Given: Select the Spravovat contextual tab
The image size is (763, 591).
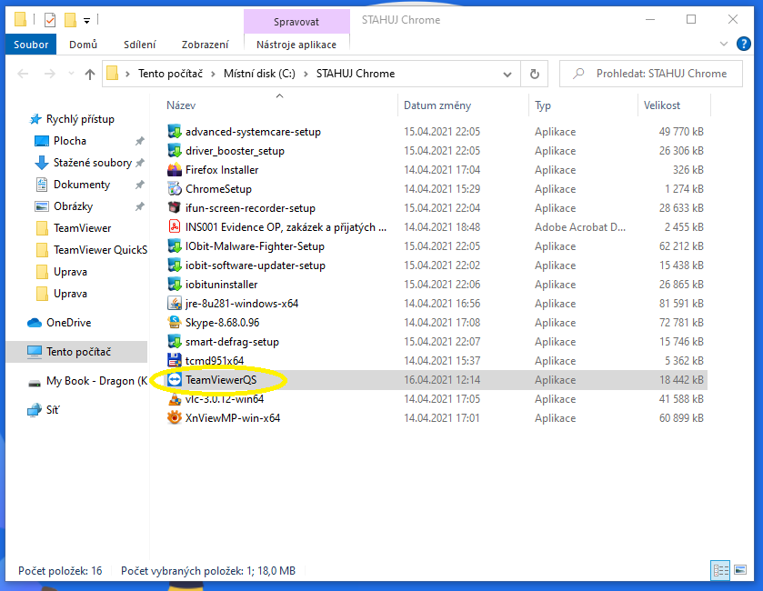Looking at the screenshot, I should coord(296,22).
